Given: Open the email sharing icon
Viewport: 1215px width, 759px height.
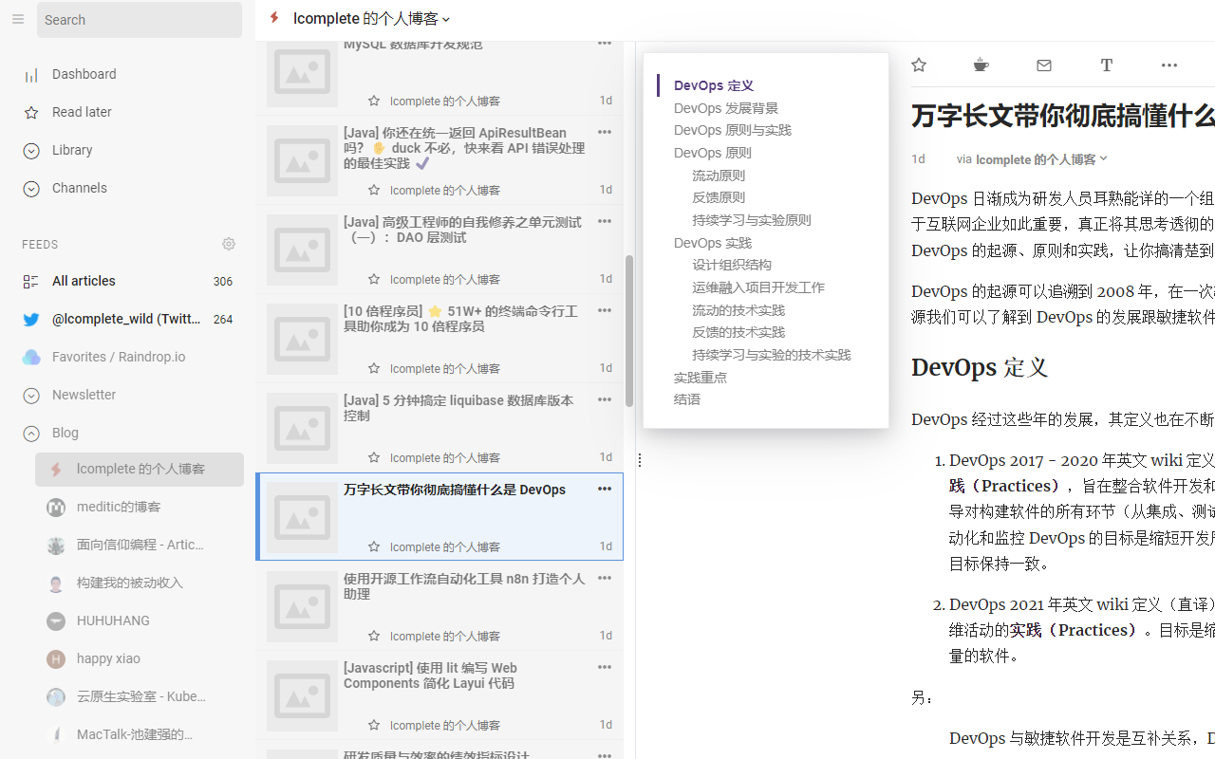Looking at the screenshot, I should [x=1043, y=65].
